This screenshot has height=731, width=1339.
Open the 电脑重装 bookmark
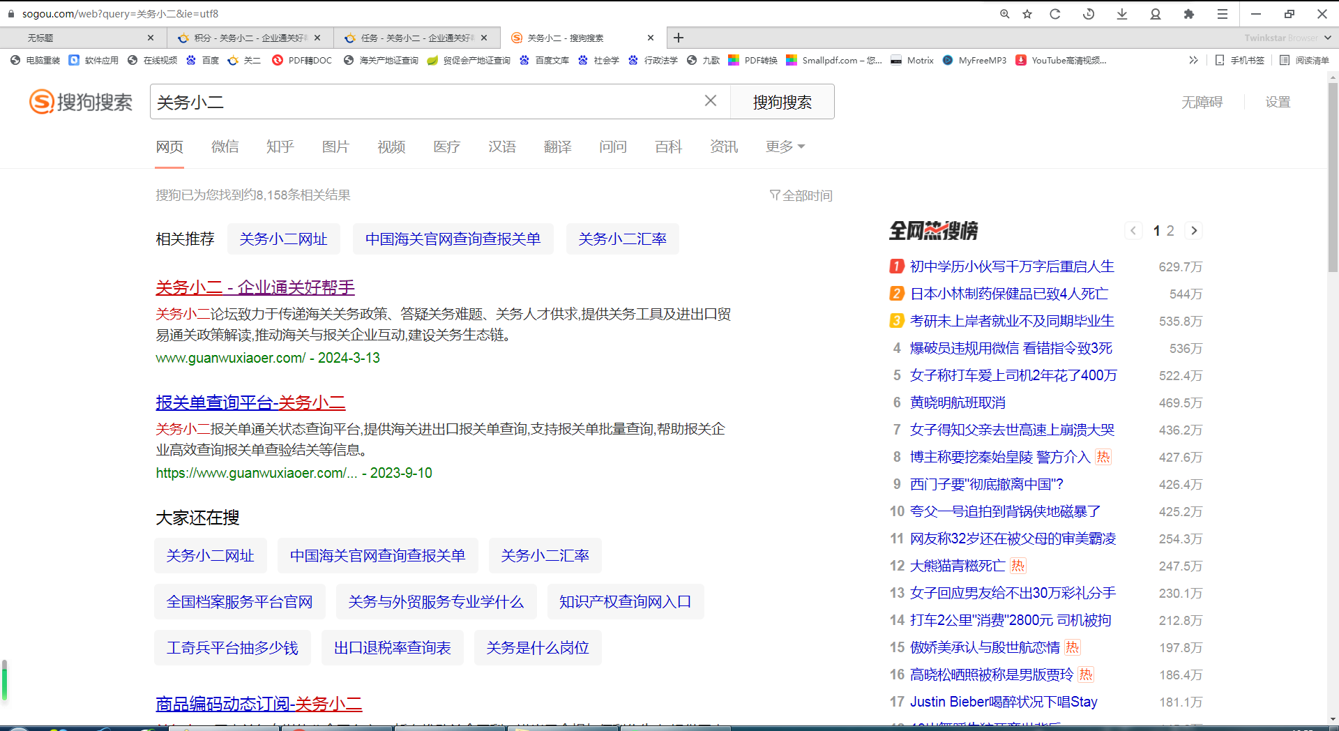(36, 60)
